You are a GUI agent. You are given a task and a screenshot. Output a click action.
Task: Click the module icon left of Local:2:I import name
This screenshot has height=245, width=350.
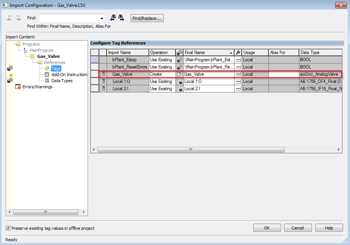[103, 89]
